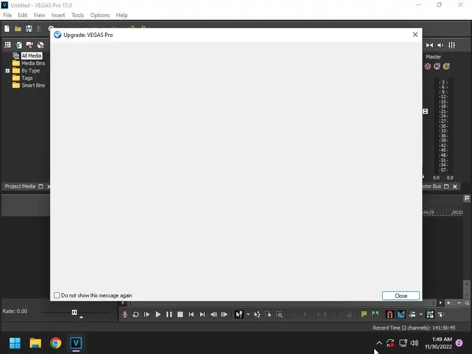
Task: Select the Media Bins folder
Action: click(x=33, y=63)
